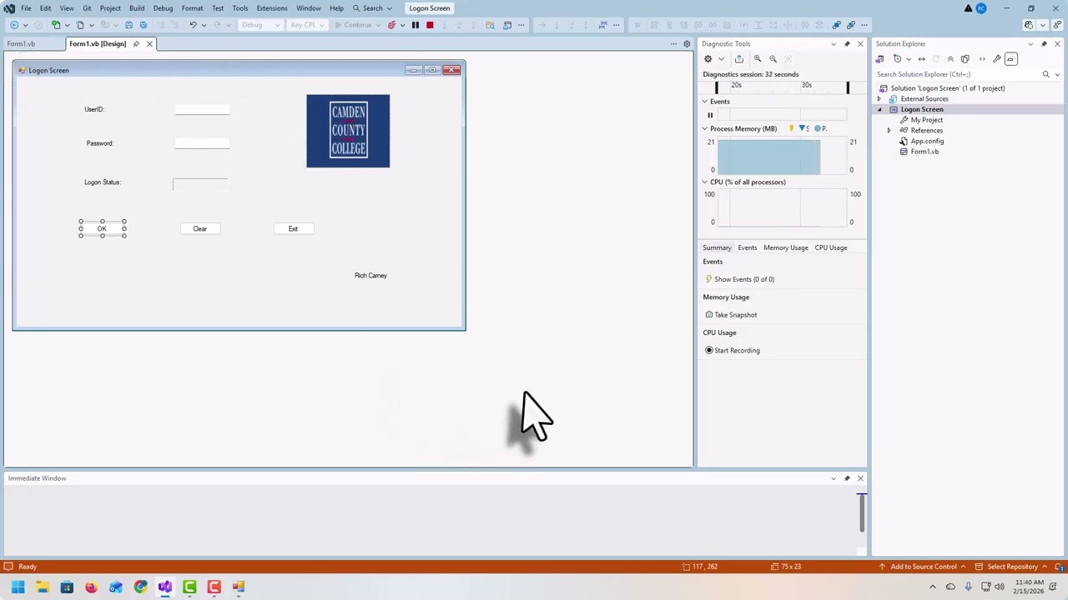The image size is (1068, 600).
Task: Select the UserID text box on form
Action: [x=202, y=109]
